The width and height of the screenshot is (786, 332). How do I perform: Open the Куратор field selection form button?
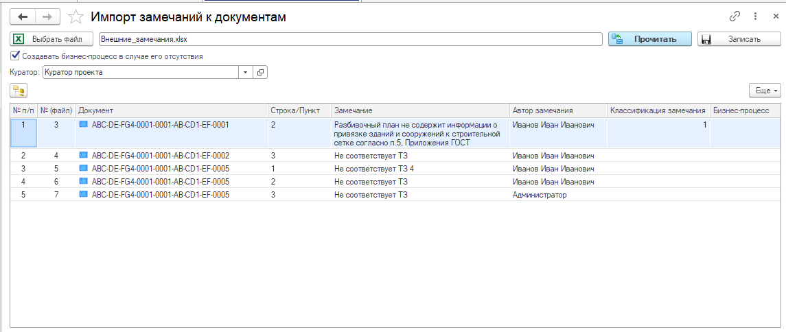pos(260,72)
